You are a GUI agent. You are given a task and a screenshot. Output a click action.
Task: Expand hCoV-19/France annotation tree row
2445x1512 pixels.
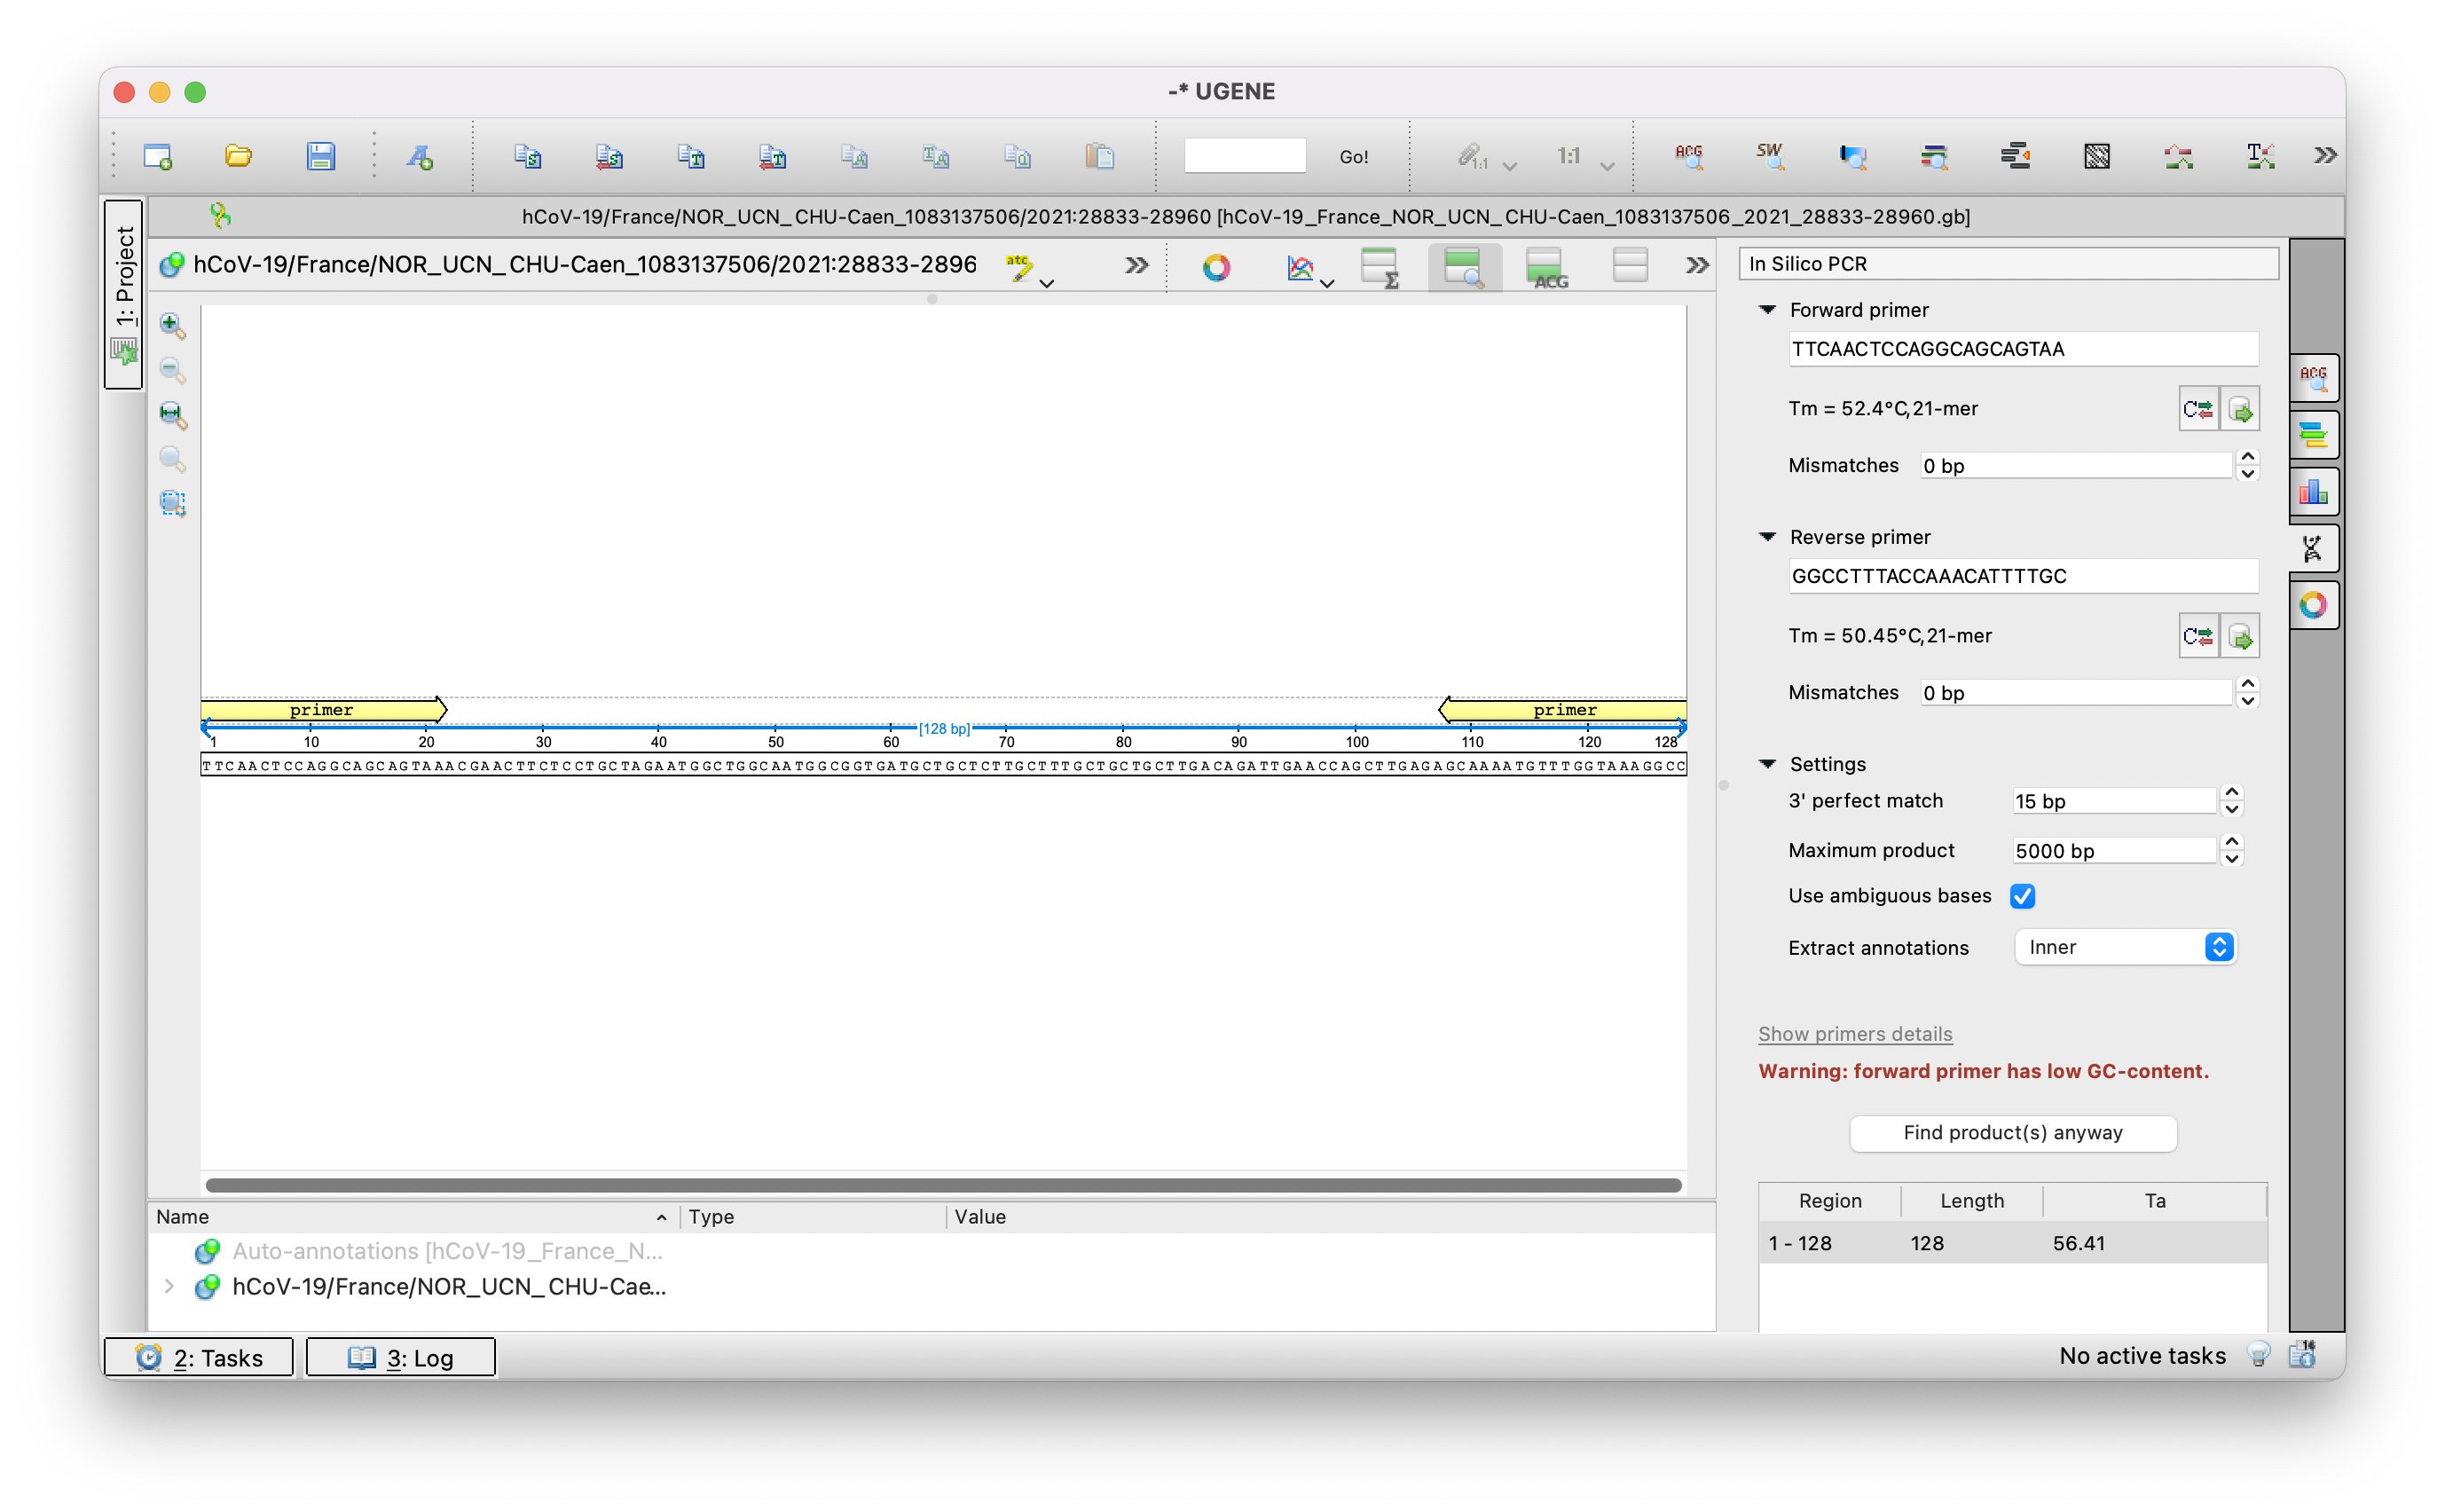pyautogui.click(x=169, y=1286)
